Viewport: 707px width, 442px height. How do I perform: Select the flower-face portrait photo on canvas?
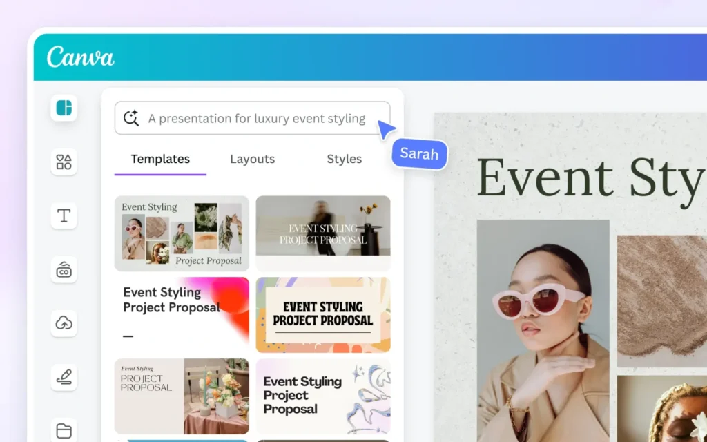click(662, 409)
